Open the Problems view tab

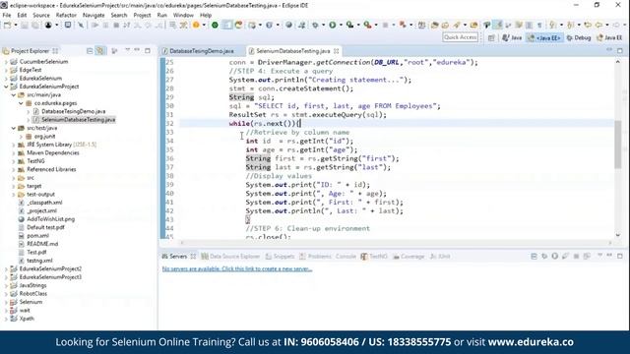tap(315, 256)
